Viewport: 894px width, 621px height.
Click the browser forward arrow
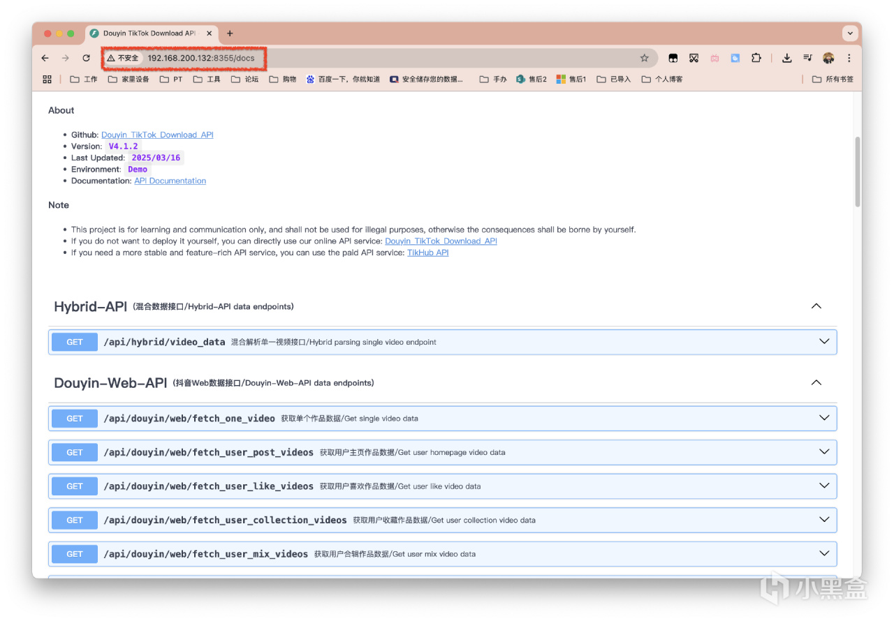tap(66, 58)
